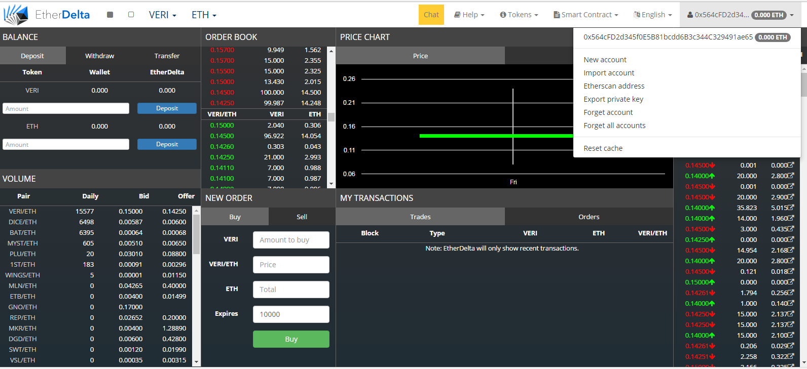The height and width of the screenshot is (369, 807).
Task: Open the WINGS/ETH pair in Volume
Action: coord(22,275)
